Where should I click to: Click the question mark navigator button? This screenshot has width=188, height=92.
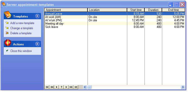coord(61,87)
